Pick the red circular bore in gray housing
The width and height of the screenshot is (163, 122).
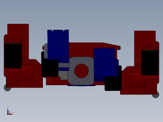(x=81, y=71)
